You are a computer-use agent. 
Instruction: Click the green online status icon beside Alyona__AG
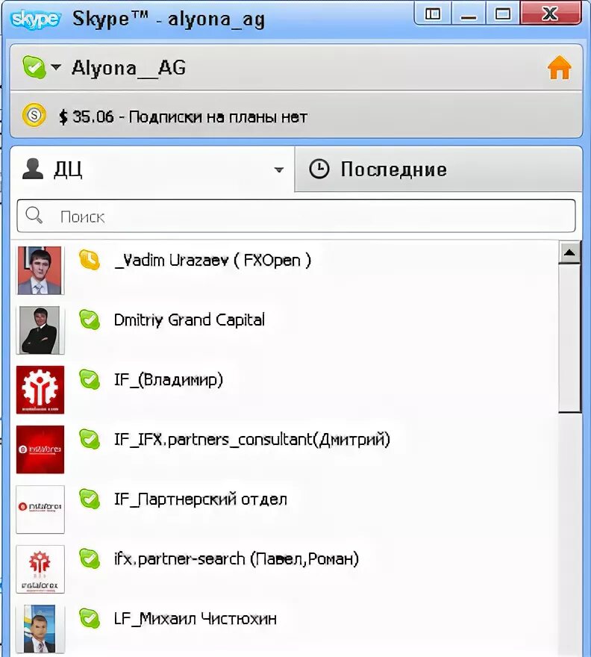[x=34, y=66]
